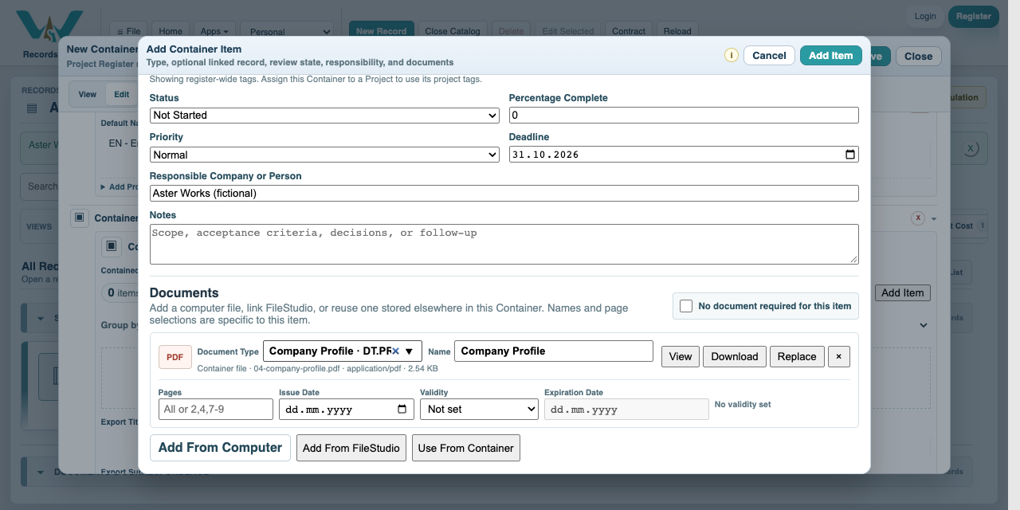This screenshot has height=510, width=1020.
Task: Open the info icon beside Cancel
Action: (x=732, y=55)
